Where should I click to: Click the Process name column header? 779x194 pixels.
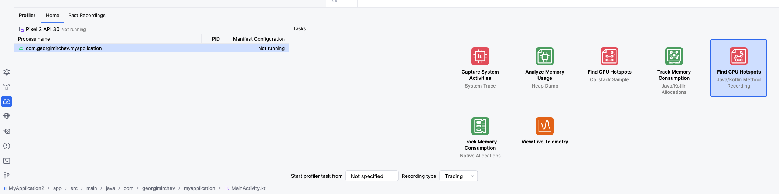click(x=34, y=39)
